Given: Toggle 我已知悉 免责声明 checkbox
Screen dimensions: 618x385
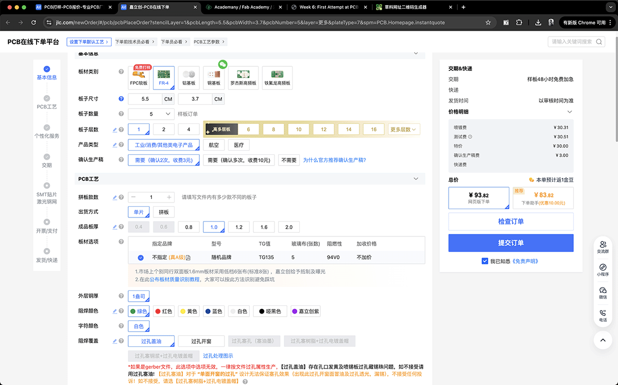Looking at the screenshot, I should point(485,261).
